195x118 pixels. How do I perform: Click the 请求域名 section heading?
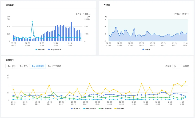pos(10,60)
